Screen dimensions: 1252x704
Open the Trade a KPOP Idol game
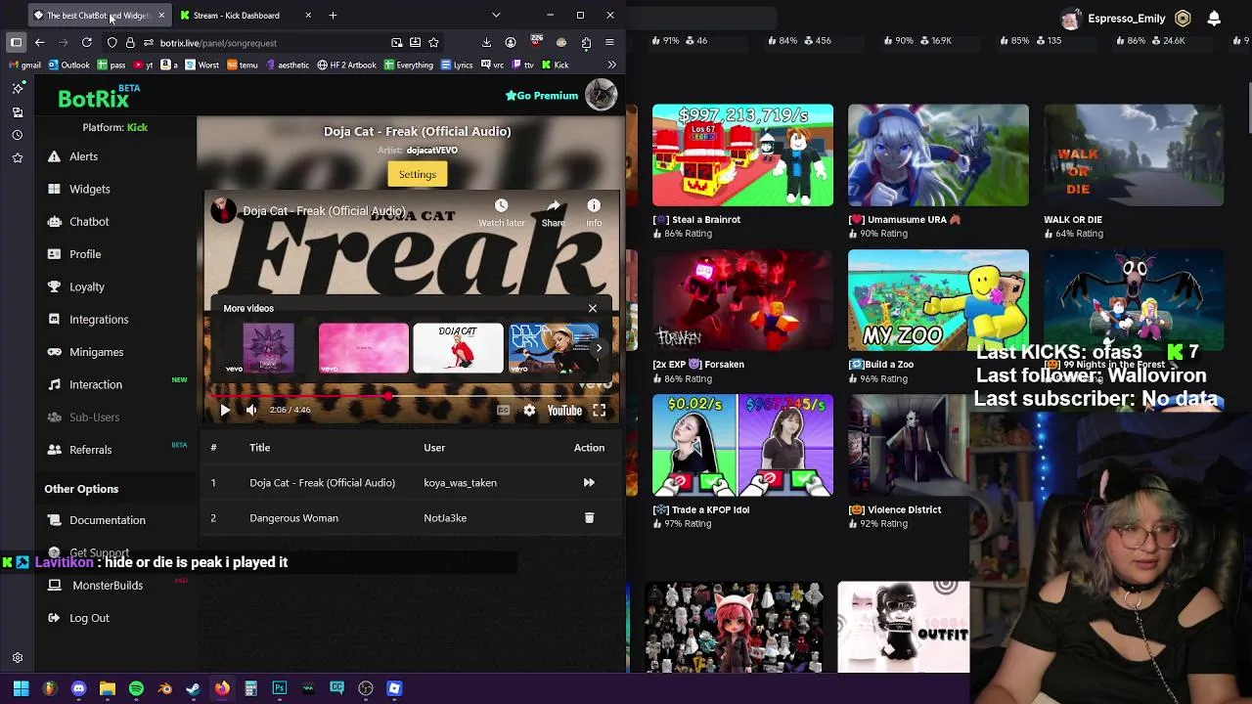tap(742, 445)
